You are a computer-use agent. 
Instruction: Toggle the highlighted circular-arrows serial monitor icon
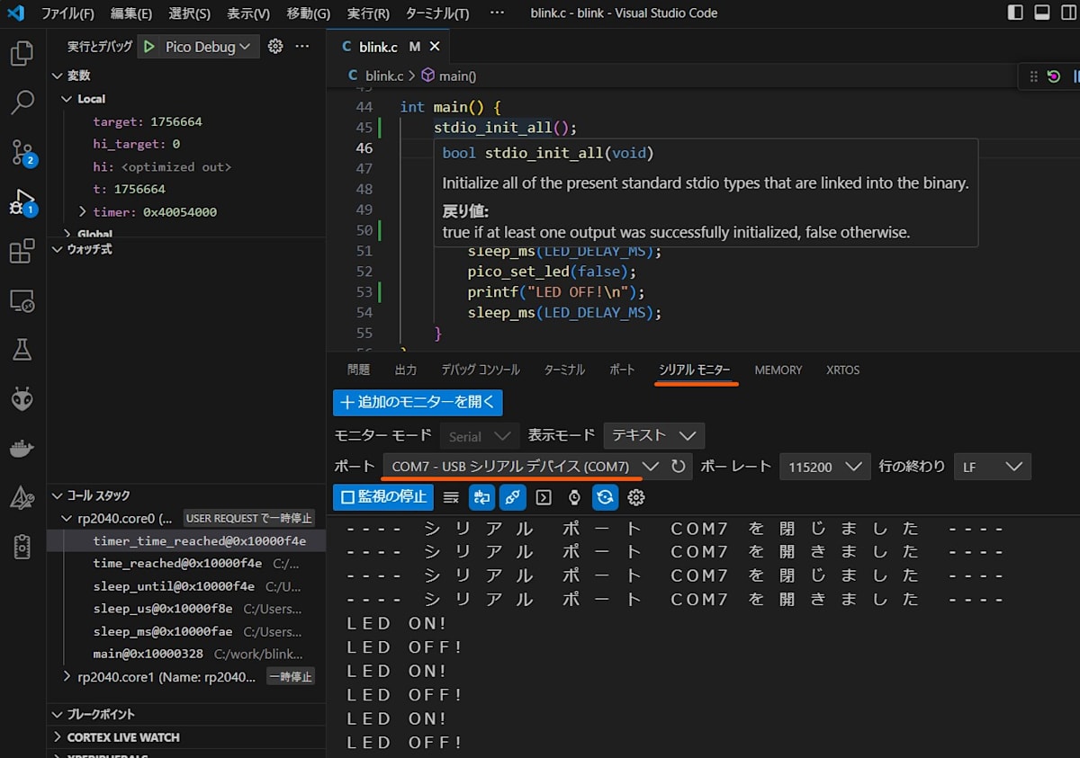click(x=606, y=497)
